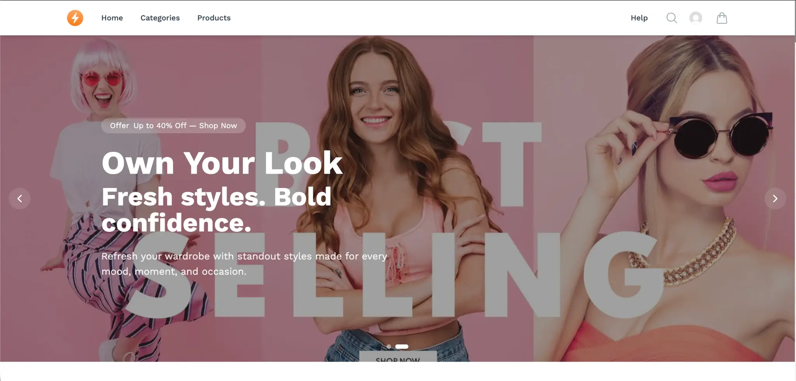The image size is (796, 381).
Task: Open the user account avatar icon
Action: (x=696, y=18)
